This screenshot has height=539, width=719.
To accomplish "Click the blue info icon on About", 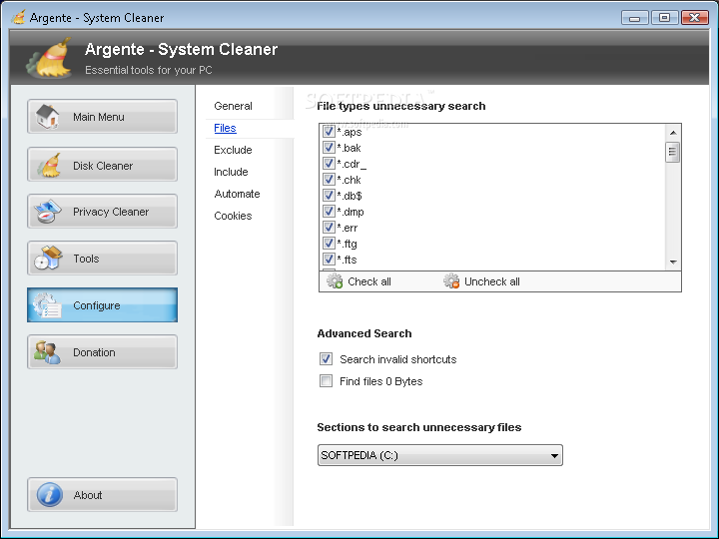I will point(50,494).
